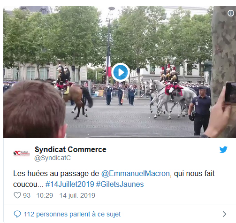Image resolution: width=236 pixels, height=223 pixels.
Task: Click the Twitter bird logo
Action: pos(223,150)
